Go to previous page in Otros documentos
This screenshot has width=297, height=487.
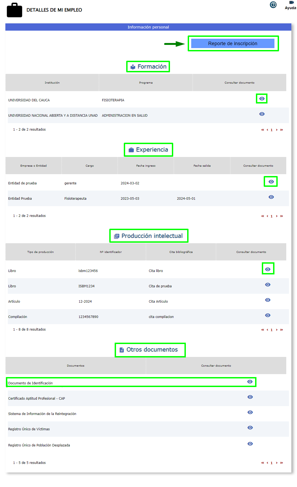click(x=267, y=463)
